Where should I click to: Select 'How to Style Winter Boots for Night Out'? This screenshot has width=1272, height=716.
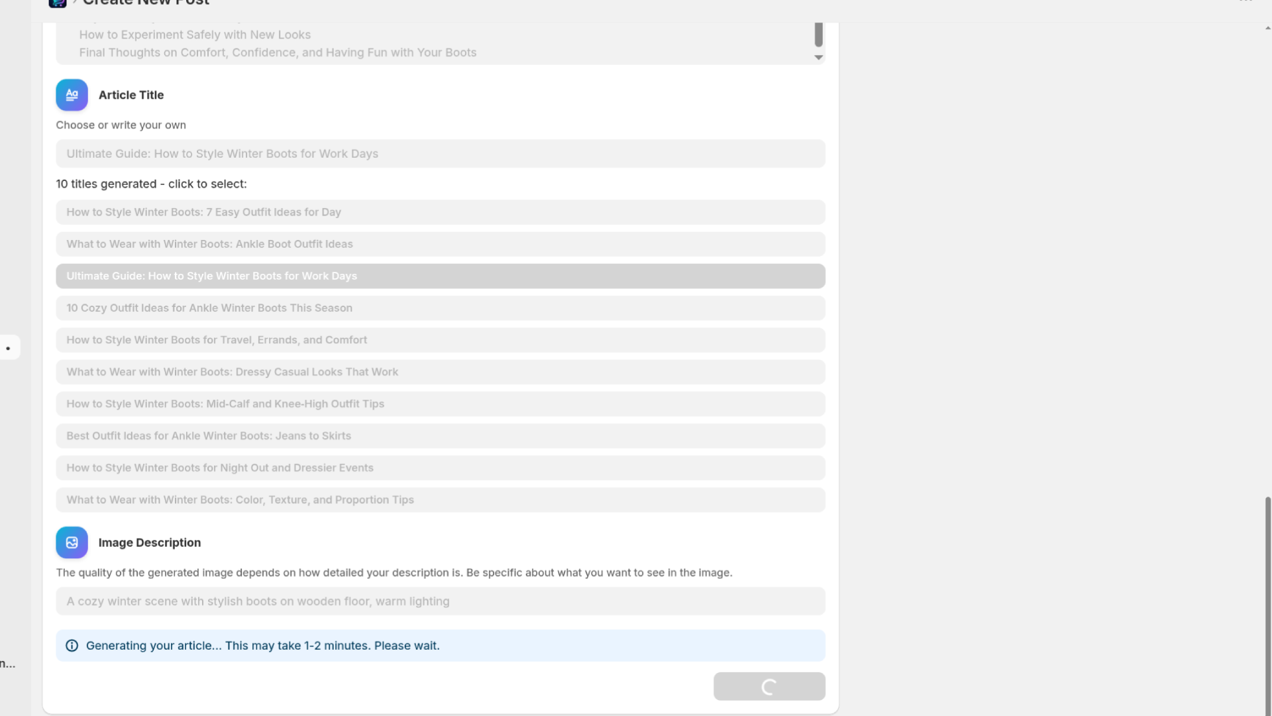(440, 467)
